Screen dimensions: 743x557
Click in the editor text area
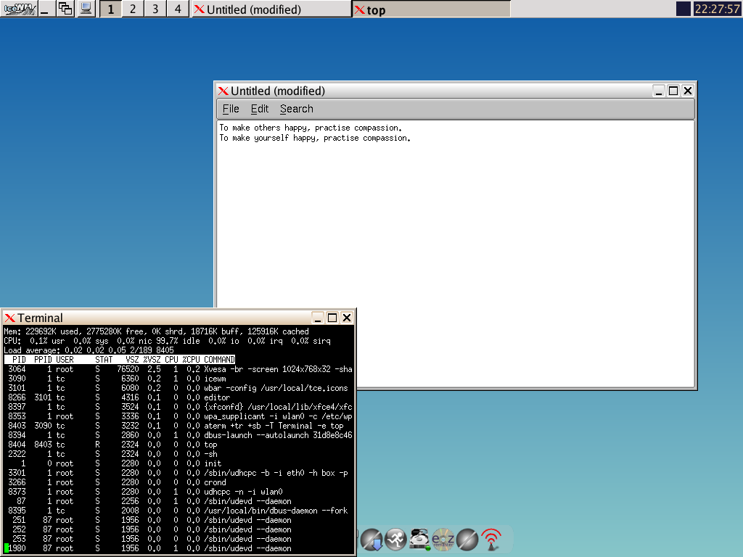point(456,253)
